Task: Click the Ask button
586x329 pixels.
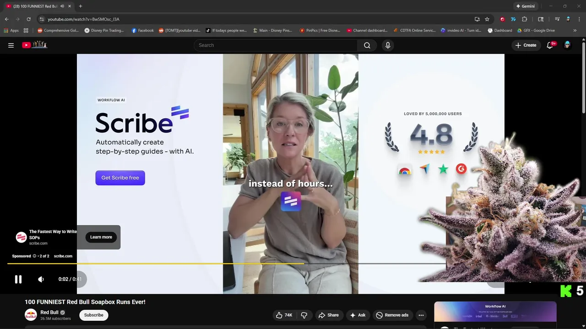Action: (x=358, y=315)
